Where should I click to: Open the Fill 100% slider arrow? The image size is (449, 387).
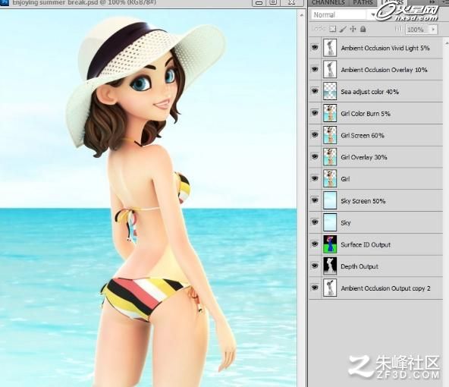(x=433, y=30)
